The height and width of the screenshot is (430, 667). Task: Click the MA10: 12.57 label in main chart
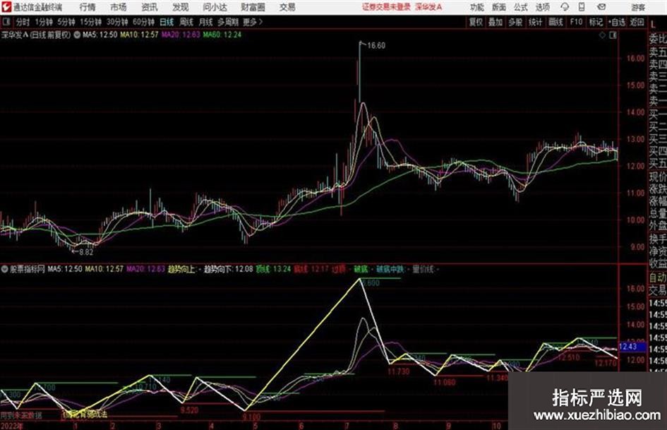pyautogui.click(x=140, y=35)
